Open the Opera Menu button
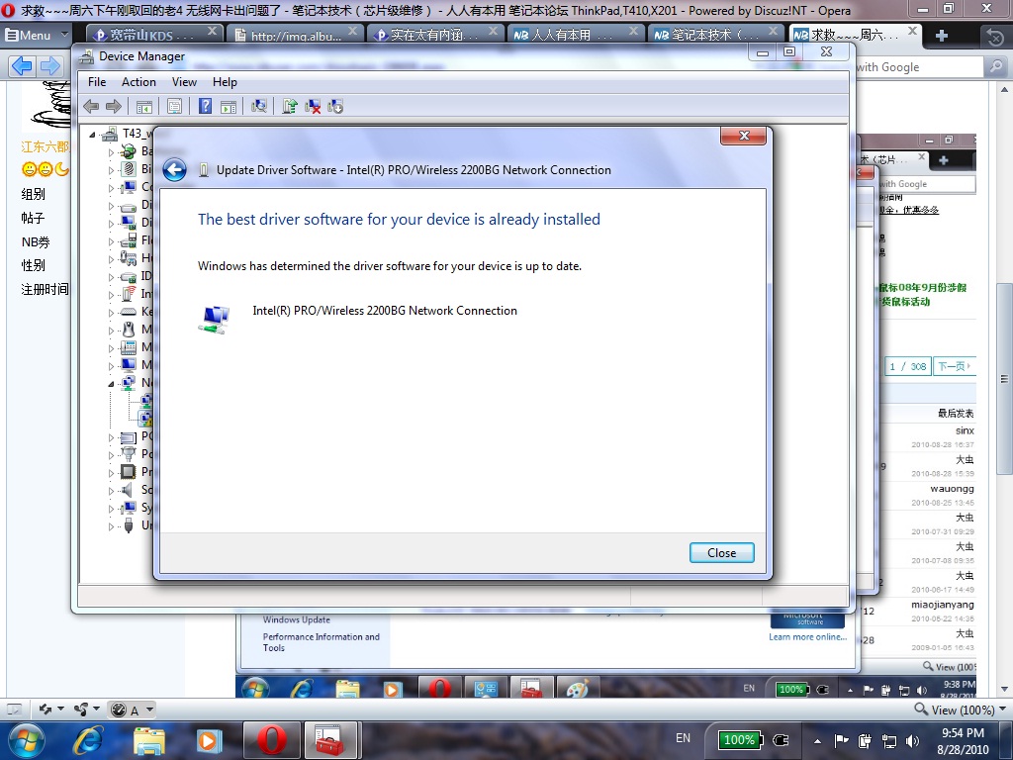The width and height of the screenshot is (1013, 760). tap(37, 35)
